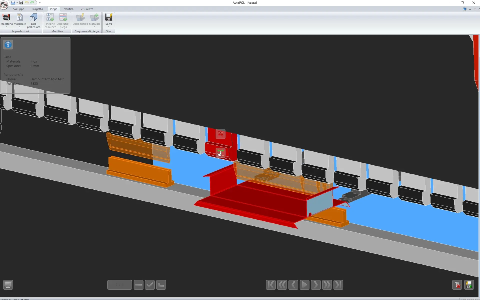Click the green arrows move tool handle

pyautogui.click(x=220, y=152)
